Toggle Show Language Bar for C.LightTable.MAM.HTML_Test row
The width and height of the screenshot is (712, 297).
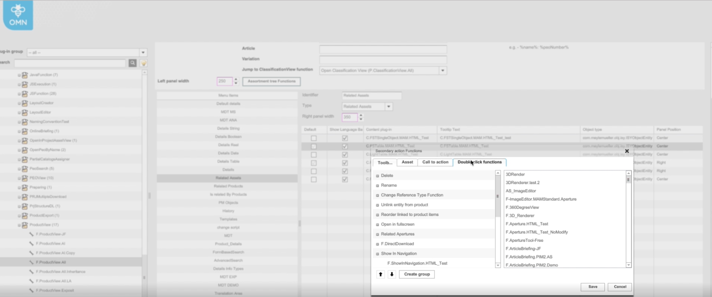(x=345, y=155)
